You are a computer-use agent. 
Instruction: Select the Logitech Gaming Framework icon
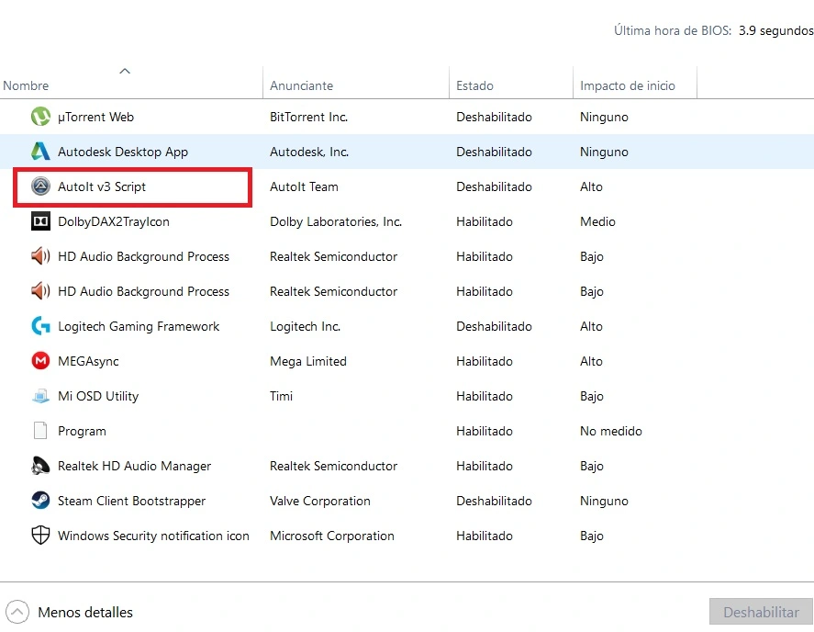point(40,326)
